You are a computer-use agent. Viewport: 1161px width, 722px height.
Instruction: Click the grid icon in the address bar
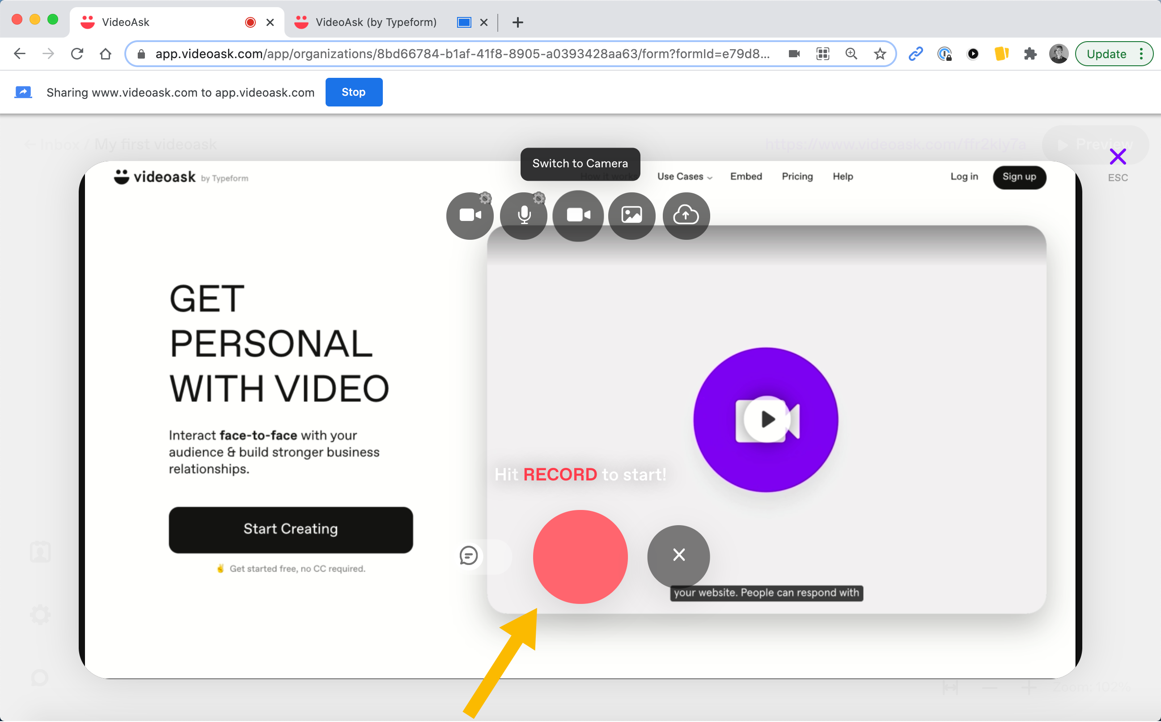pos(822,54)
